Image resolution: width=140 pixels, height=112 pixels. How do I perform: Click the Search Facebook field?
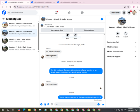point(22,13)
